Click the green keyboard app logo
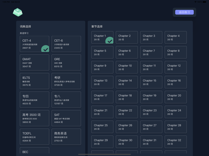Image resolution: width=209 pixels, height=156 pixels. point(18,12)
